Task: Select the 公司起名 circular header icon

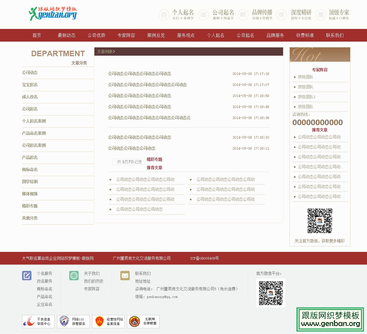Action: 203,15
